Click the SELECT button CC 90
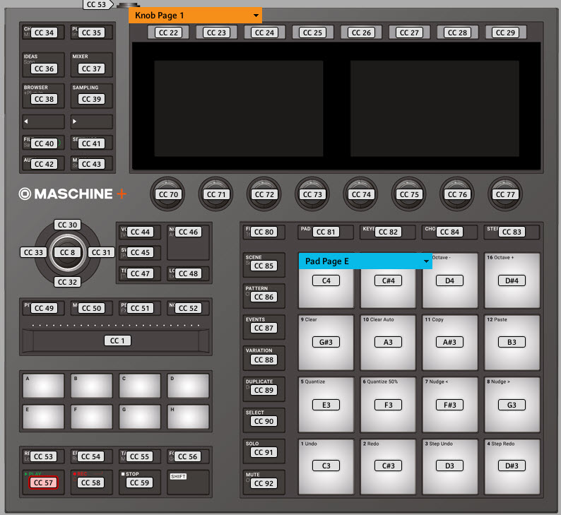 tap(264, 420)
